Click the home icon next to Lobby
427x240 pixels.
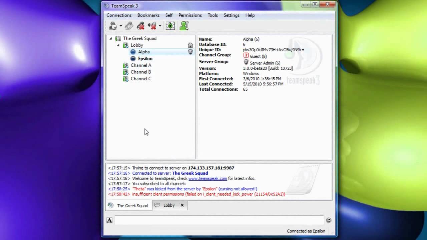point(190,45)
